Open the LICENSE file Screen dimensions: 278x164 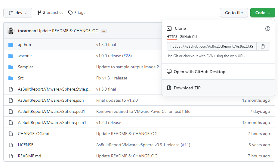(x=26, y=145)
